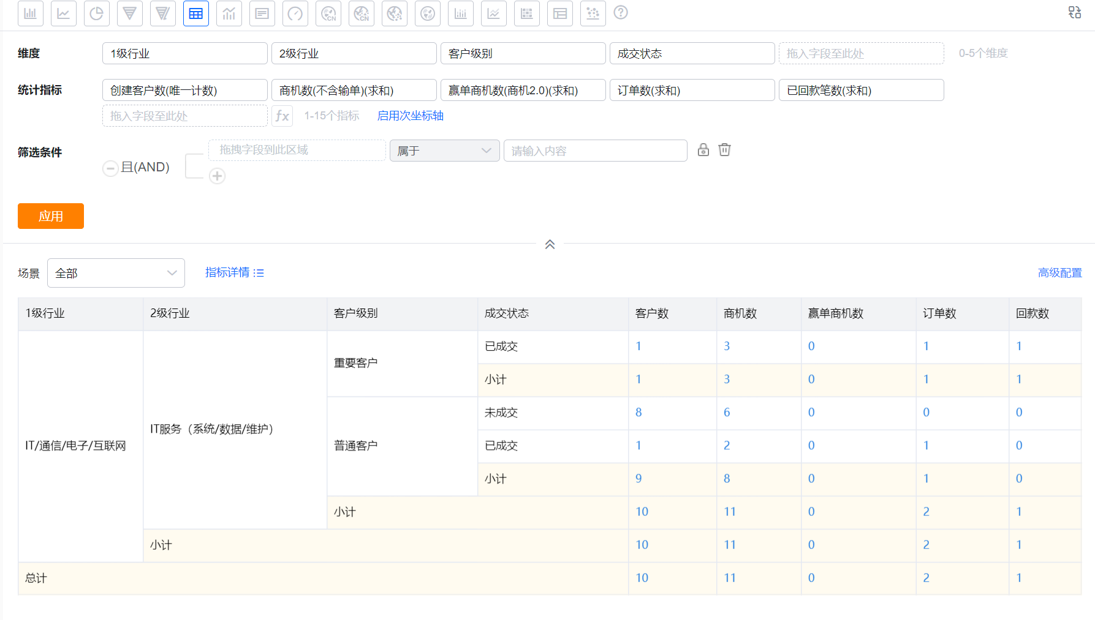Collapse the configuration panel with chevron
The image size is (1095, 620).
coord(550,244)
